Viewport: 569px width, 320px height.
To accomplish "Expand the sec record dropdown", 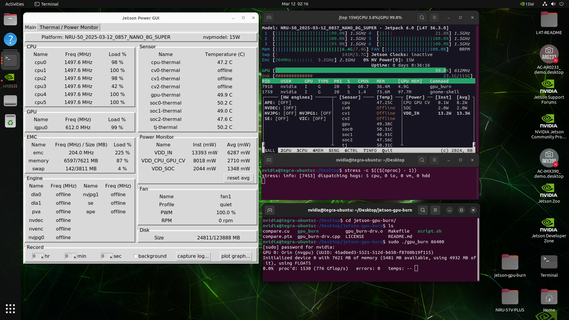I will click(x=111, y=257).
